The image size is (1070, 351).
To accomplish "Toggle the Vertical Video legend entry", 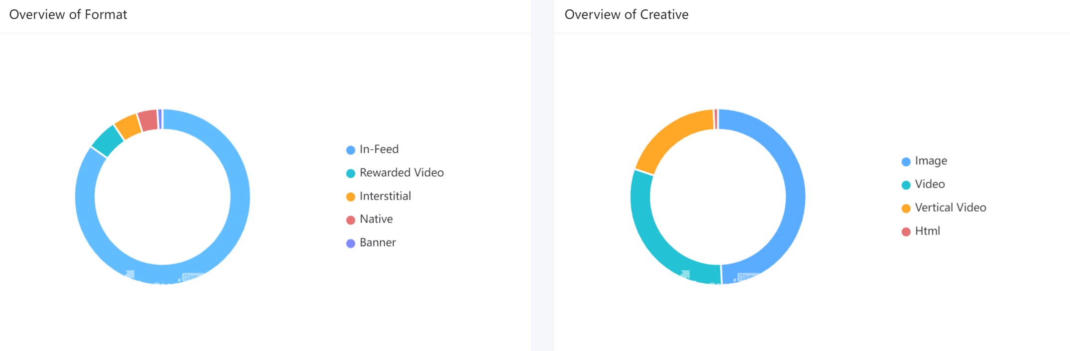I will pyautogui.click(x=944, y=208).
